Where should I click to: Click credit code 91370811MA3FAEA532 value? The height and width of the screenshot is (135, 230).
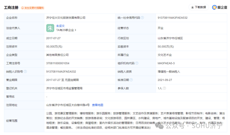point(173,18)
